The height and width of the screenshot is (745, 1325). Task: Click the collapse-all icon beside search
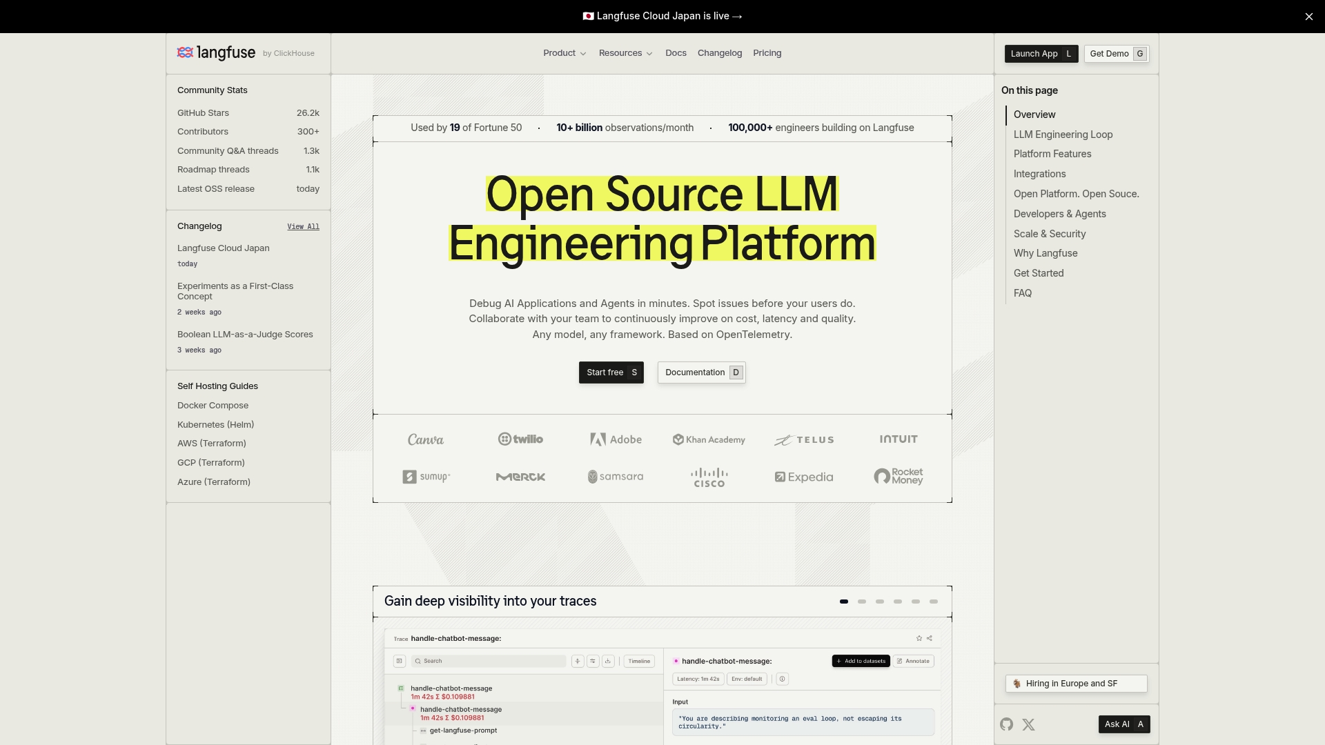[x=578, y=661]
